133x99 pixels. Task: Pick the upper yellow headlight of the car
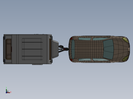coord(125,40)
